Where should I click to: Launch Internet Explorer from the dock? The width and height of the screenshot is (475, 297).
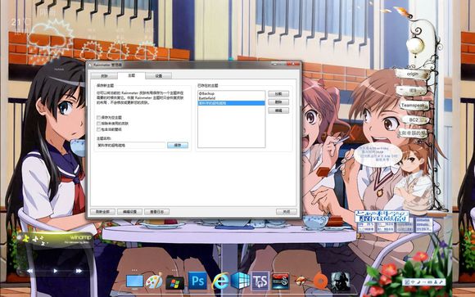220,281
